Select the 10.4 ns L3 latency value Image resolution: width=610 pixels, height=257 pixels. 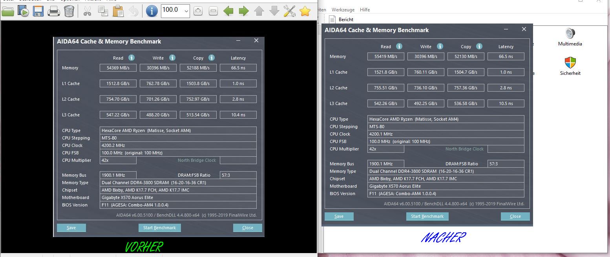point(238,115)
